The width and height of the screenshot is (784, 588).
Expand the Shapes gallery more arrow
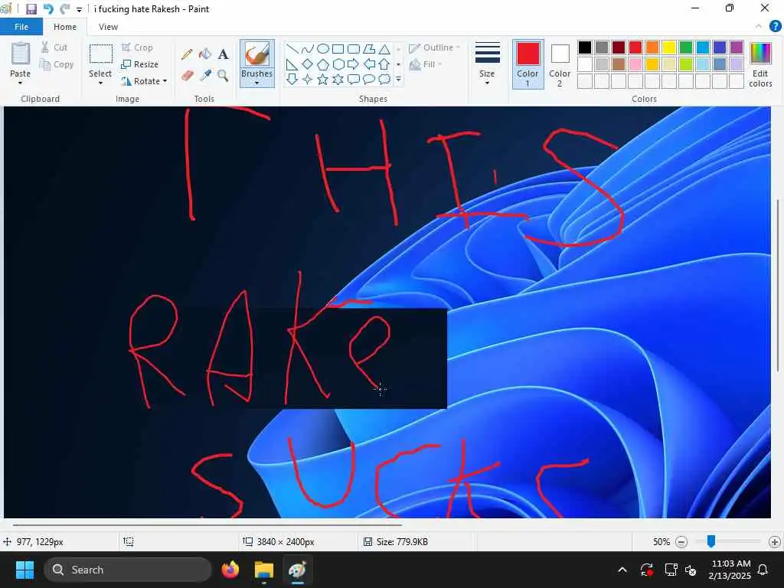coord(398,79)
